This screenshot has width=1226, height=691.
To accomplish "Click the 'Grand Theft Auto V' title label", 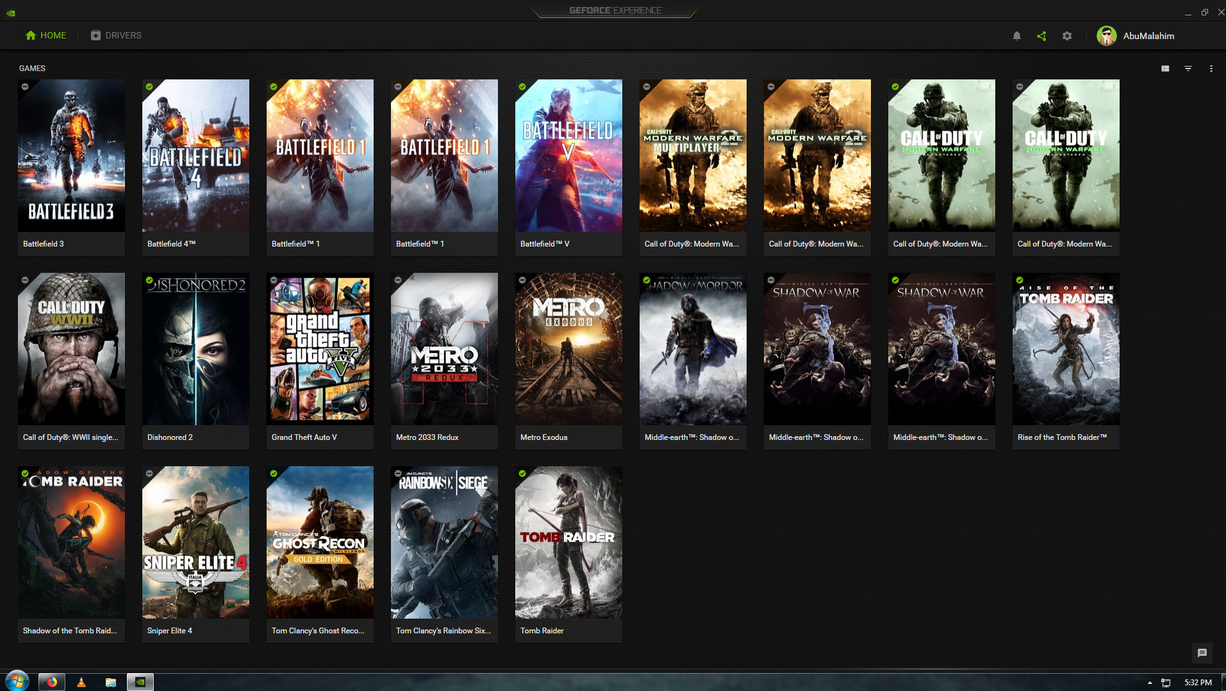I will (304, 437).
